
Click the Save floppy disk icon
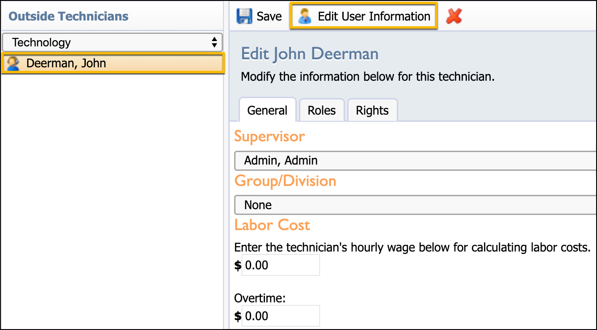click(244, 16)
